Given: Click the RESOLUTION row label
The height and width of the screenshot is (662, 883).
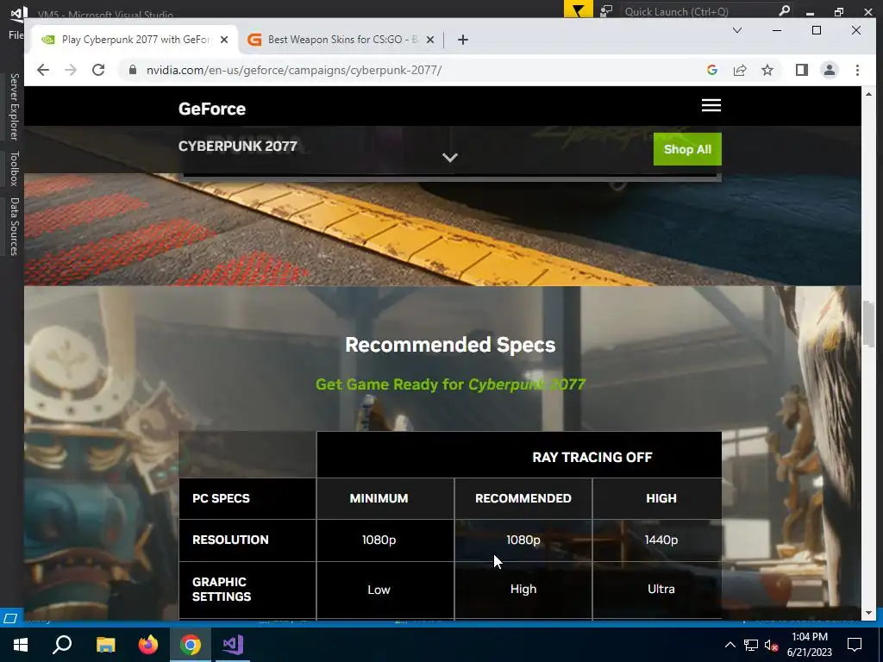Looking at the screenshot, I should pyautogui.click(x=230, y=540).
